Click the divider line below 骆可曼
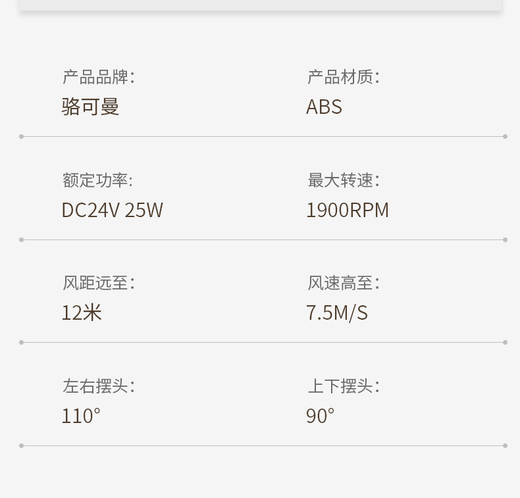520x498 pixels. tap(263, 137)
